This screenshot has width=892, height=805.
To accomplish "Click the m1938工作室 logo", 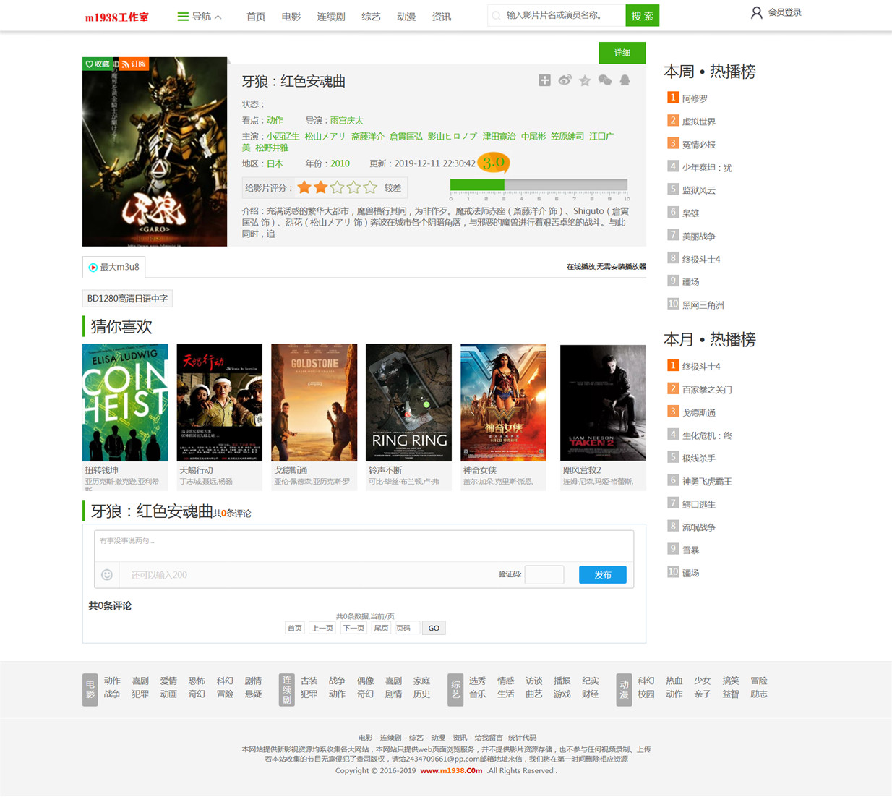I will coord(117,17).
